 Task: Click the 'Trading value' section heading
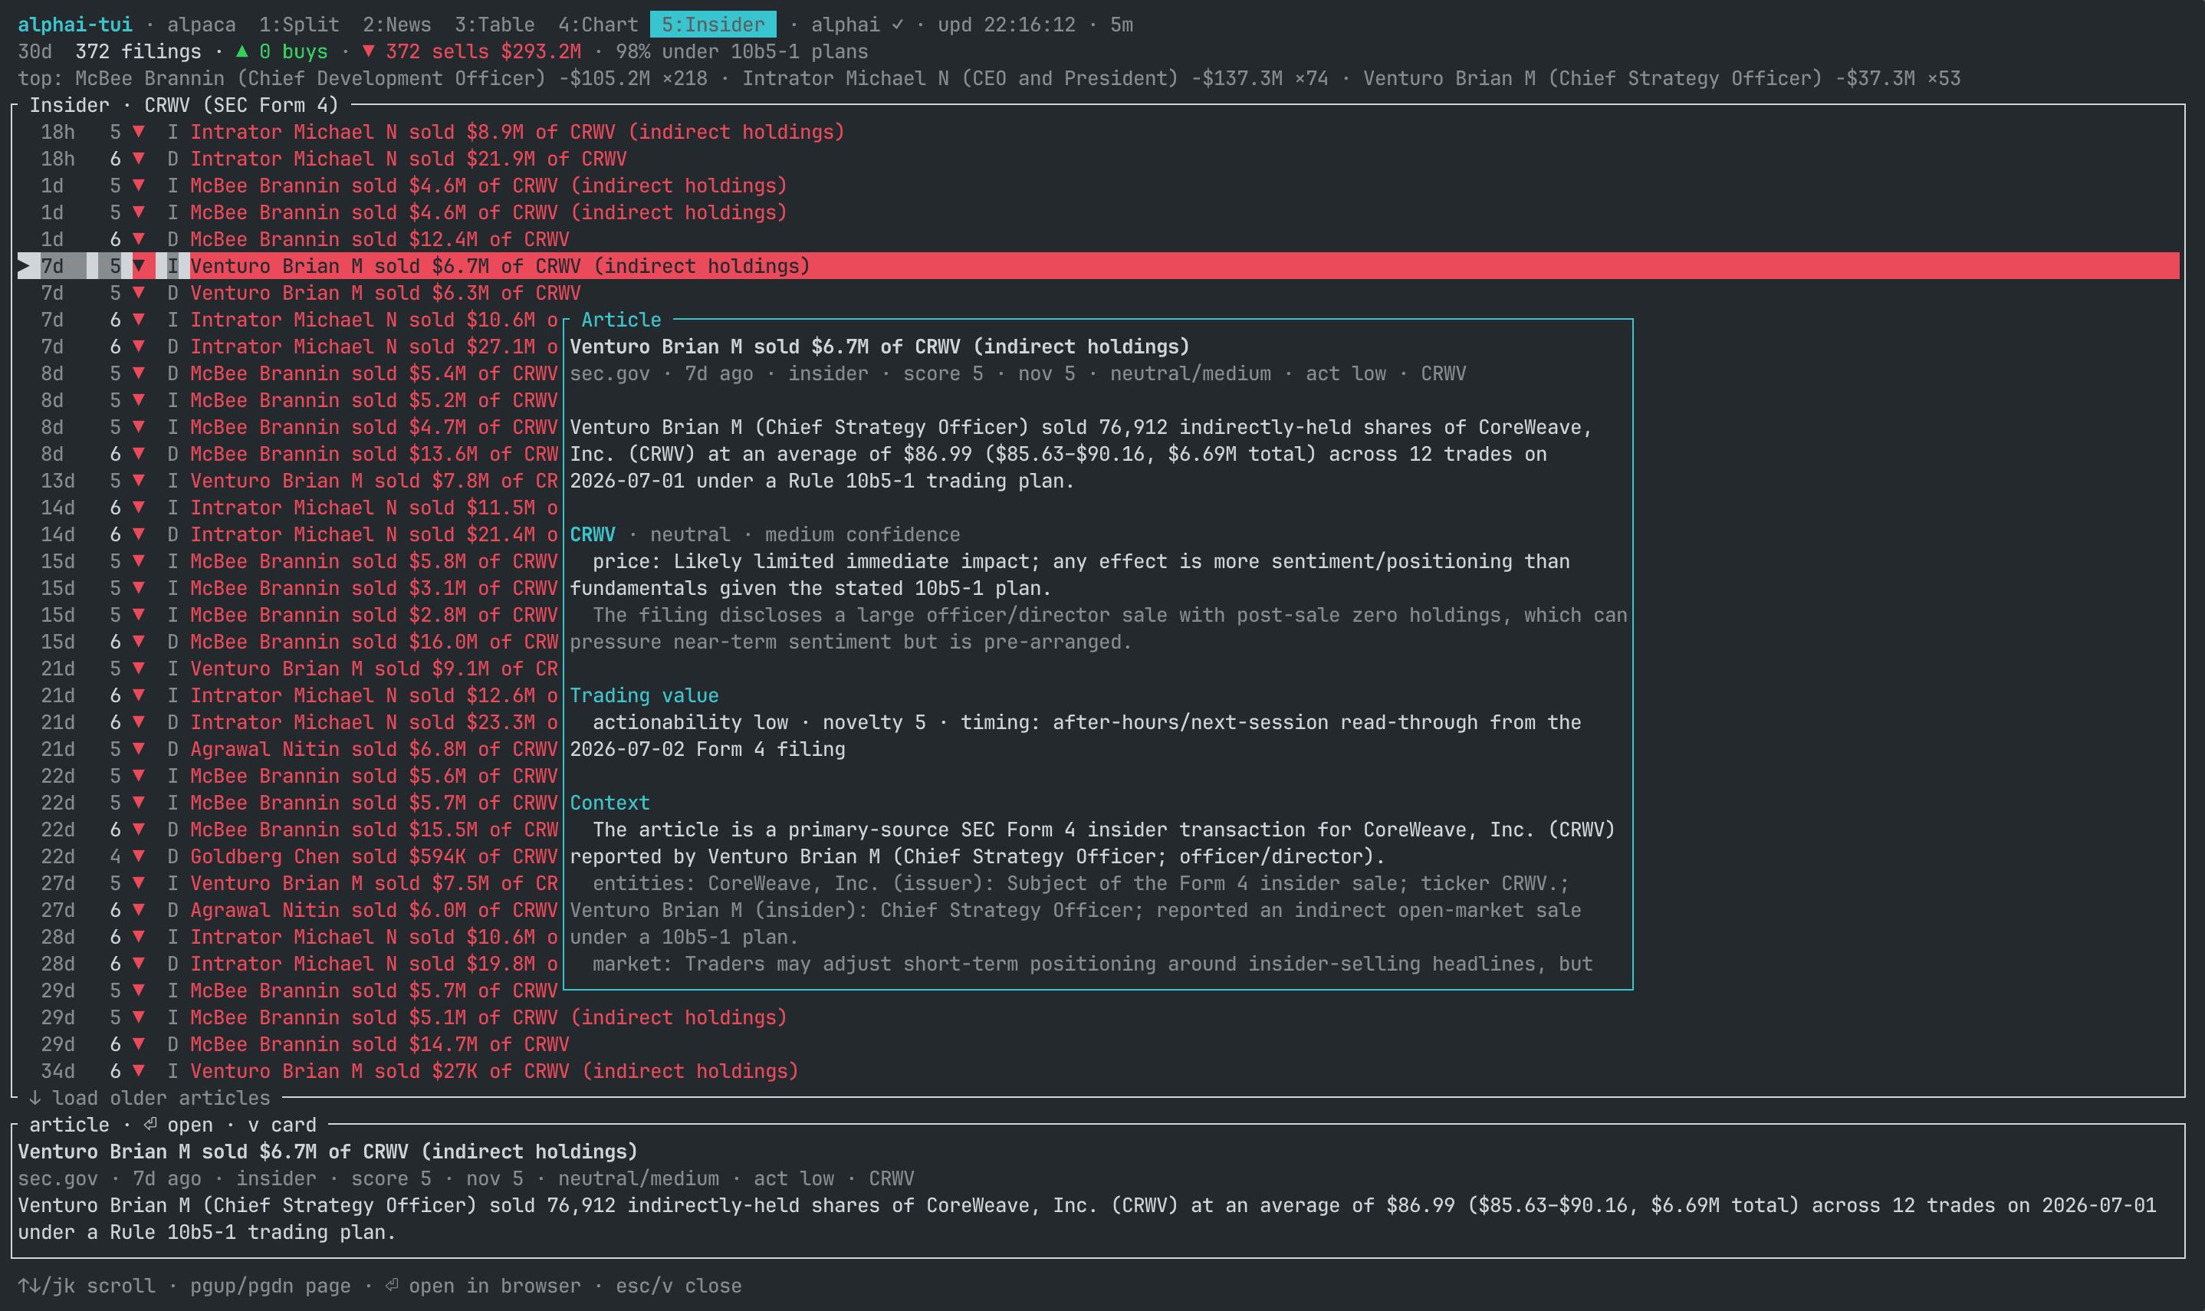pos(644,695)
